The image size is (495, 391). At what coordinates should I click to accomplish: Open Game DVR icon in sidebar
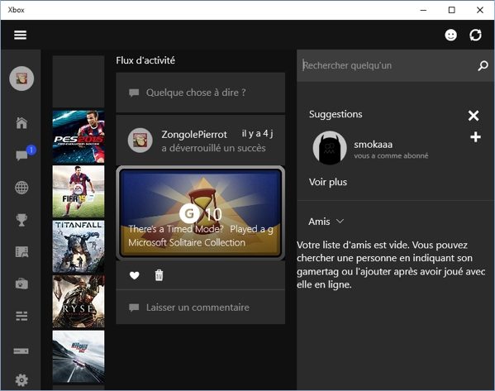(x=21, y=252)
